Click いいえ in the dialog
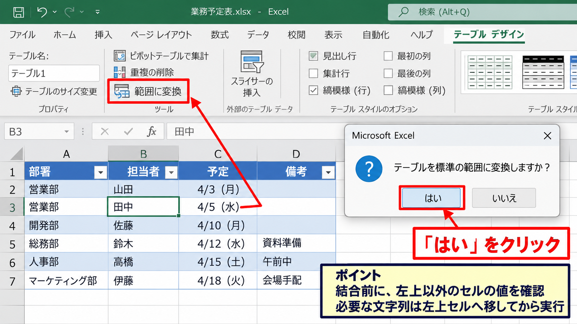Screen dimensions: 577x324 504,198
